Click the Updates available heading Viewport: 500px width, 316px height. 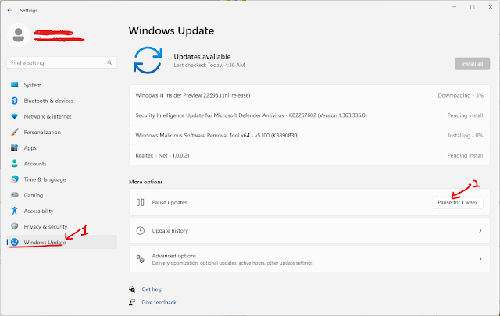[202, 56]
